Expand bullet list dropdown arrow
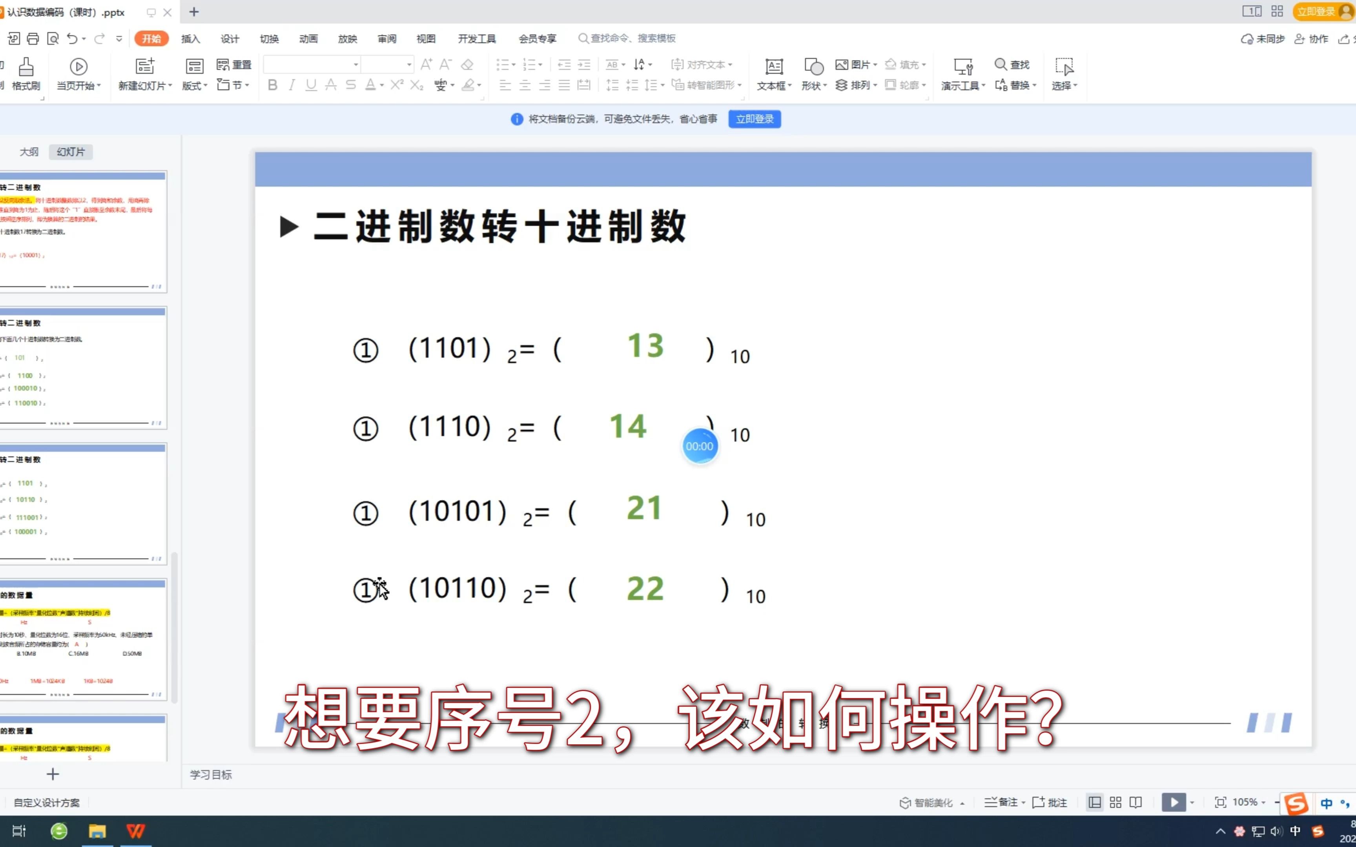 pos(513,65)
